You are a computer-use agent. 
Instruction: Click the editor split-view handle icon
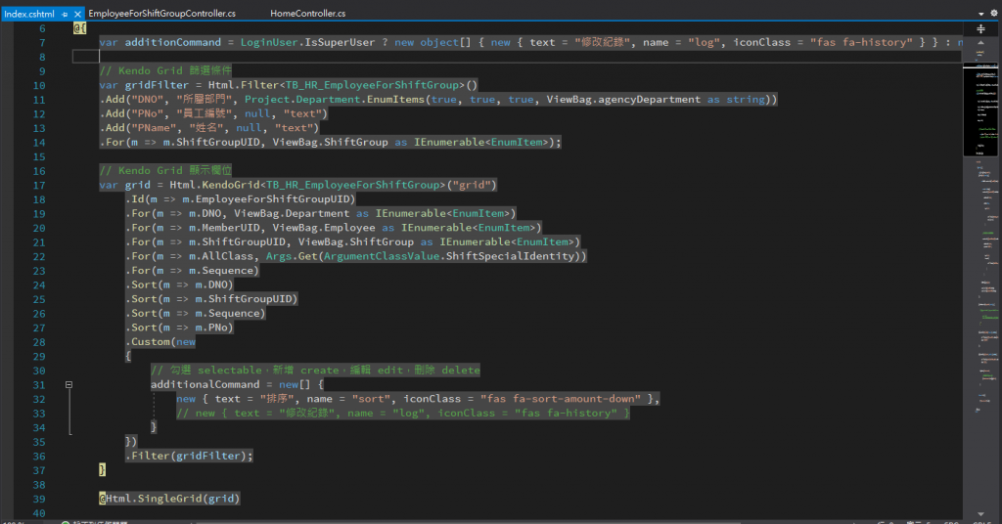click(980, 28)
